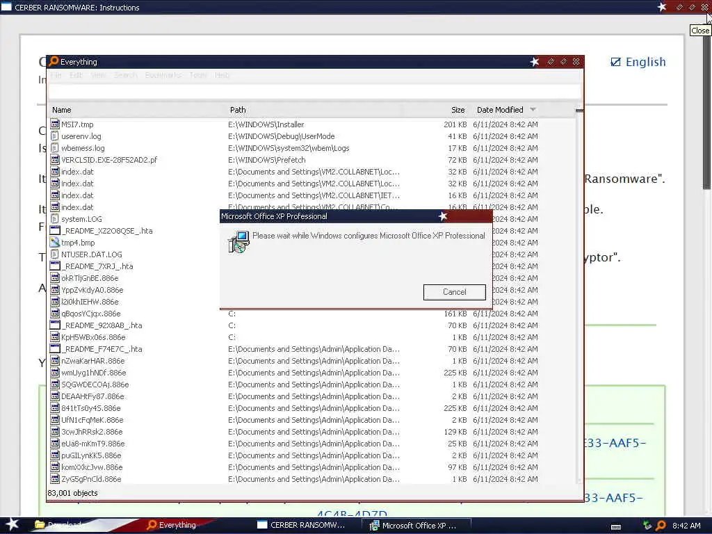712x534 pixels.
Task: Open the Tools menu in Everything
Action: pyautogui.click(x=198, y=75)
